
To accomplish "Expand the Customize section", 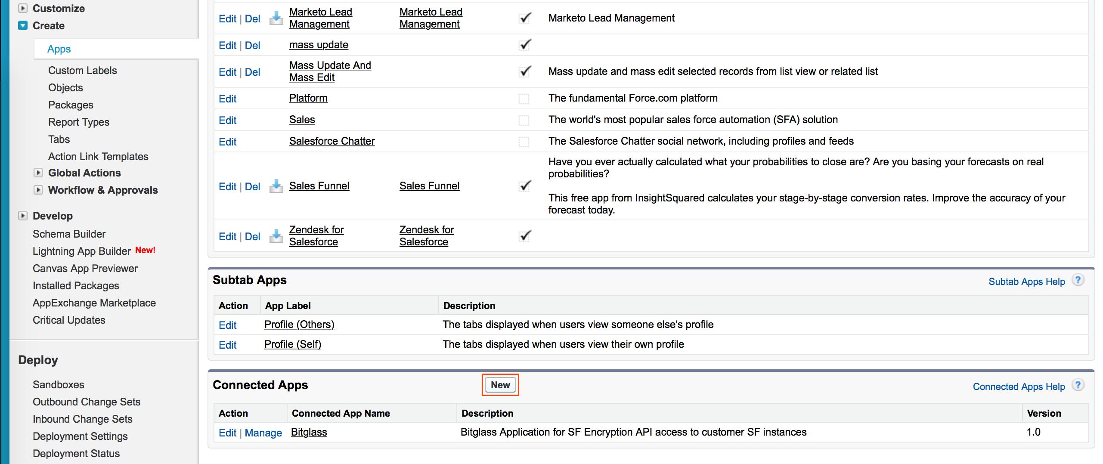I will tap(23, 8).
